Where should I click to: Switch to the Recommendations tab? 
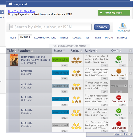coord(45,38)
